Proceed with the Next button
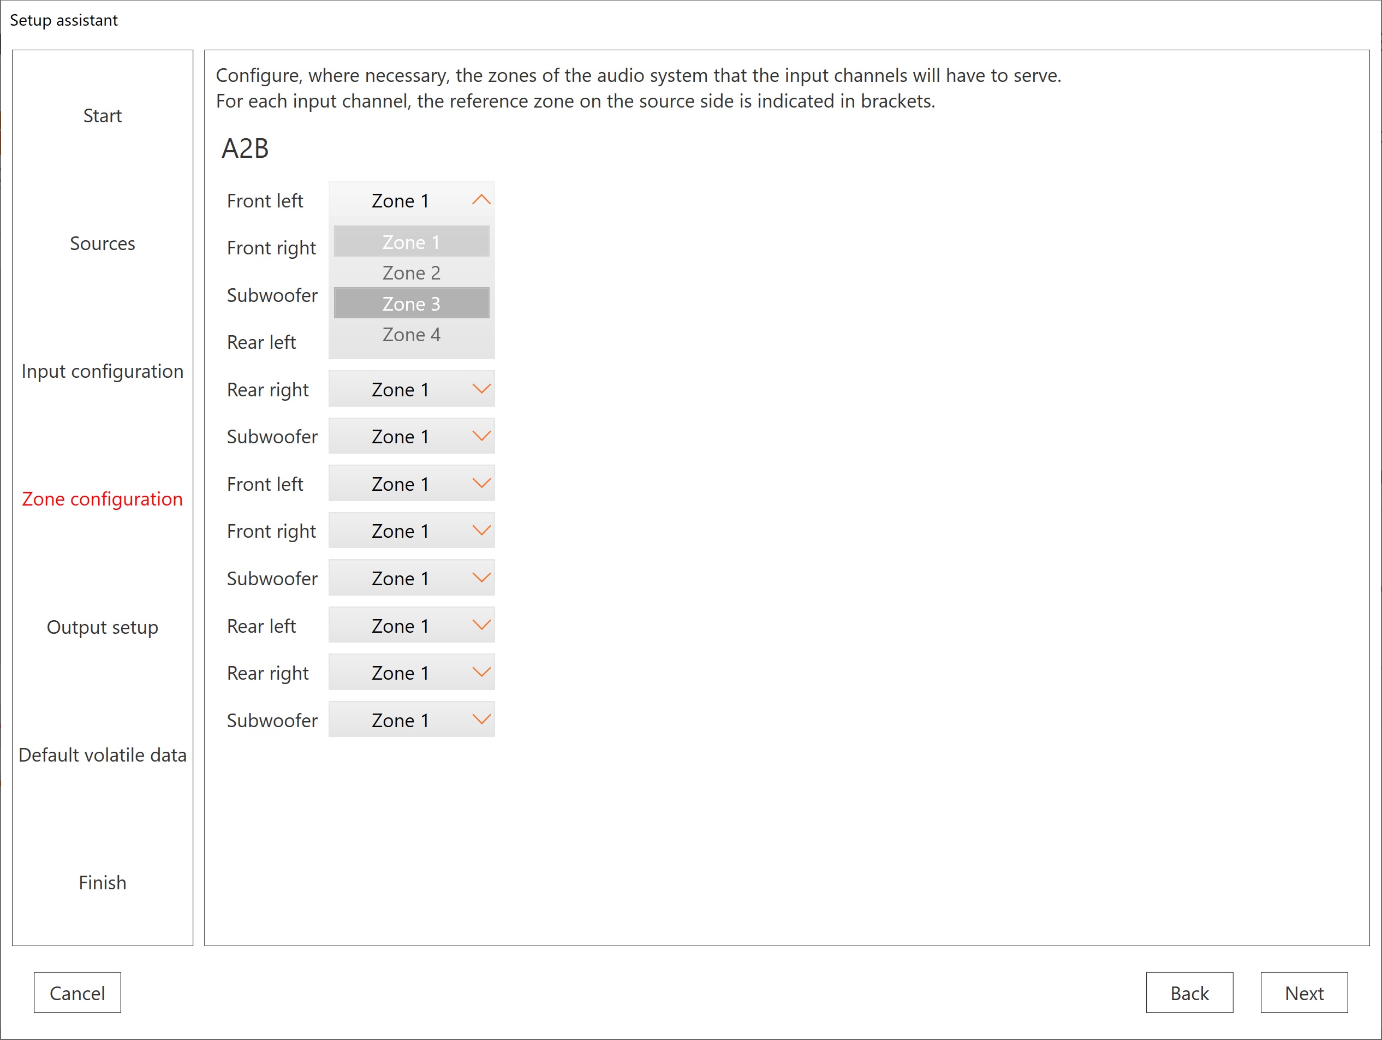 1303,993
